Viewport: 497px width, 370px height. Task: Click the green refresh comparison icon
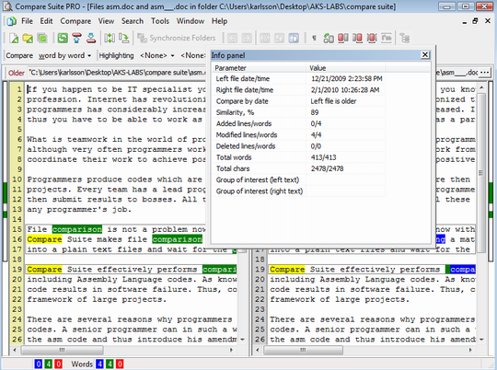tap(63, 38)
